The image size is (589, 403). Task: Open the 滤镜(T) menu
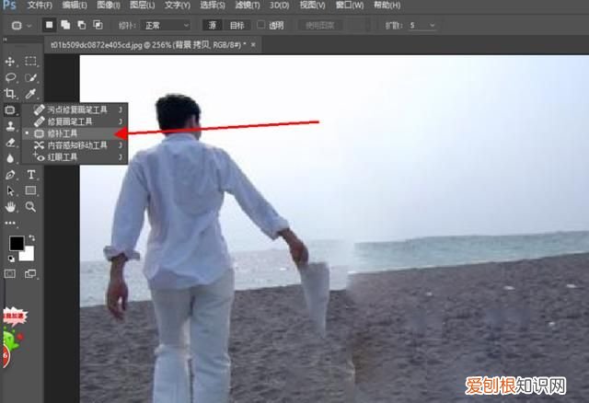(x=248, y=6)
